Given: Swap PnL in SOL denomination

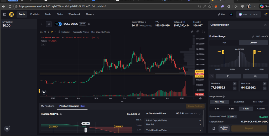Looking at the screenshot, I should tap(139, 114).
